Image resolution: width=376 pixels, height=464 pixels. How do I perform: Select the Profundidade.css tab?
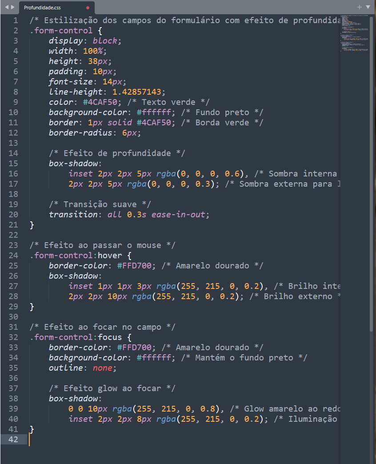(44, 8)
